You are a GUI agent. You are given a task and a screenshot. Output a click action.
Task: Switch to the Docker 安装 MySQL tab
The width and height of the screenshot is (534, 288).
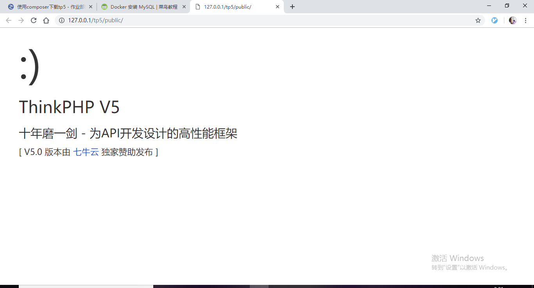pos(141,7)
